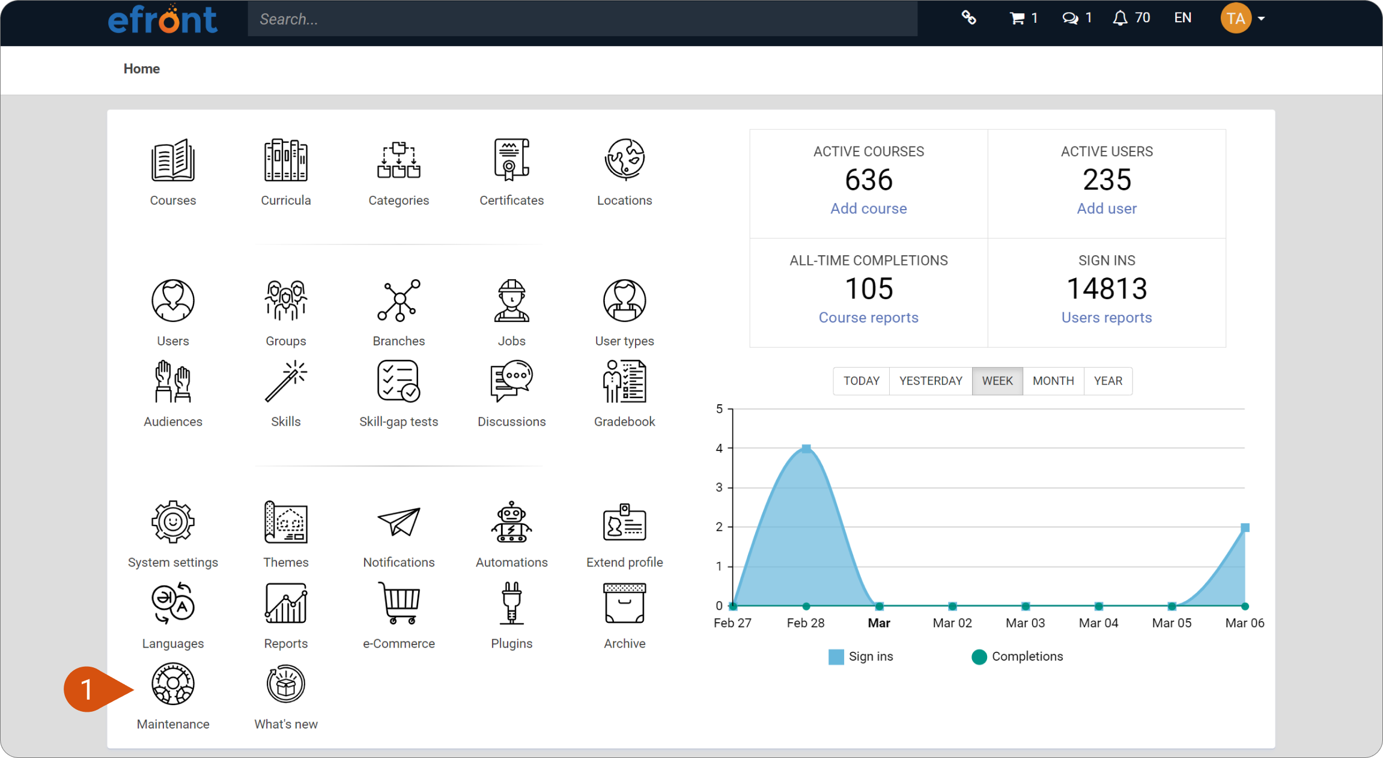The width and height of the screenshot is (1383, 758).
Task: Open the What's new icon
Action: 286,684
